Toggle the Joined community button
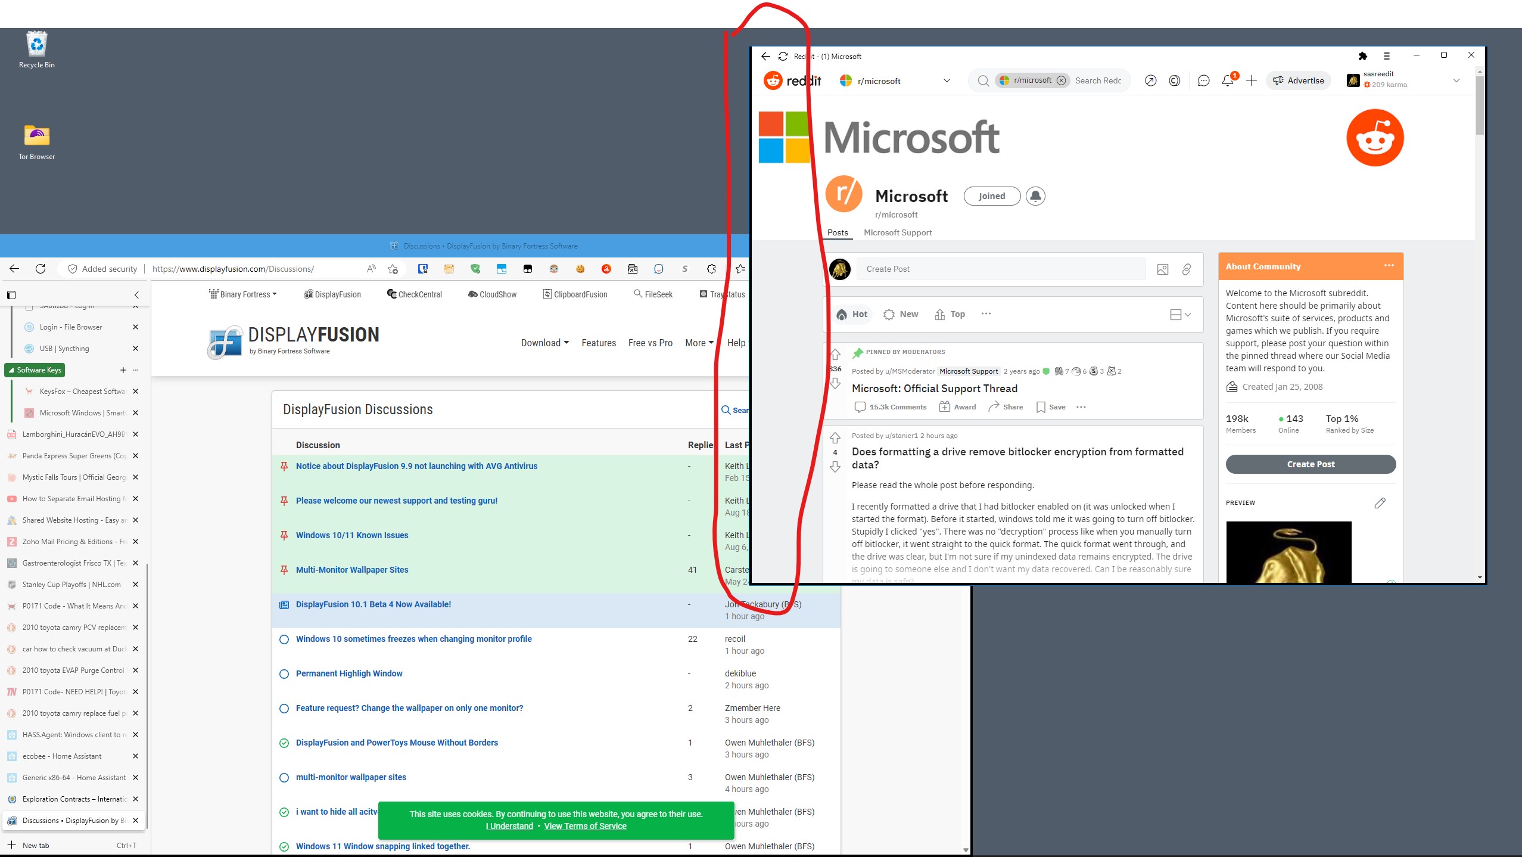This screenshot has height=857, width=1522. [x=991, y=196]
